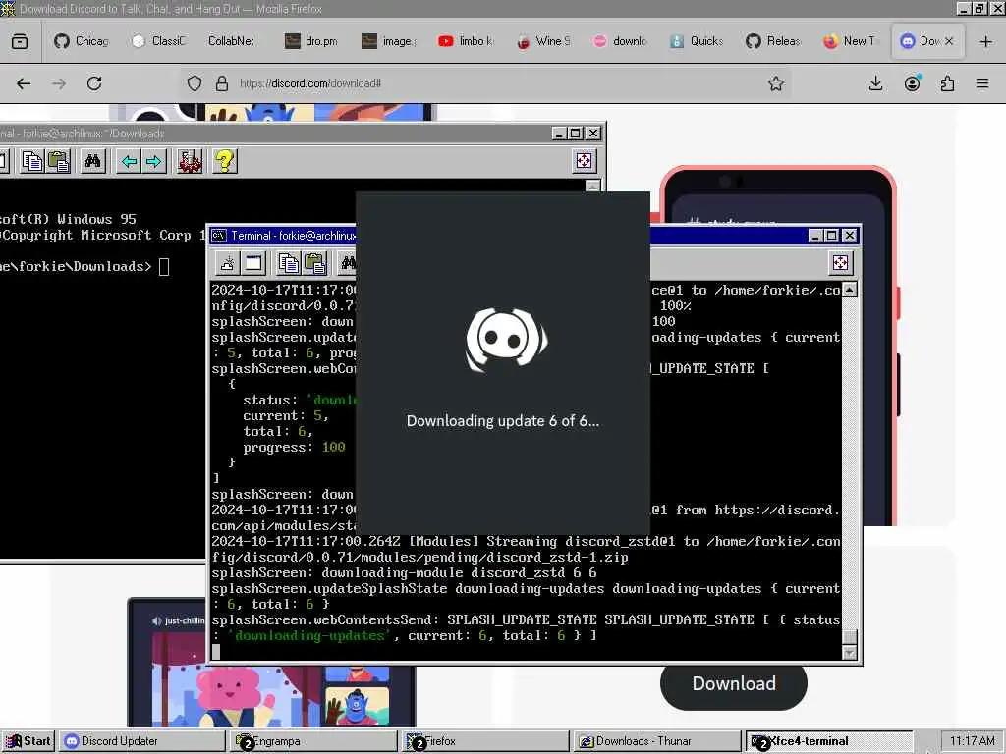This screenshot has width=1006, height=754.
Task: Click left arrow previous-tab icon in back terminal
Action: tap(129, 161)
